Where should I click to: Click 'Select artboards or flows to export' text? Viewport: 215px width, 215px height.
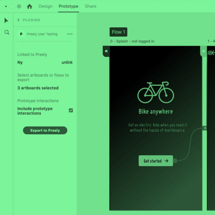click(x=43, y=77)
